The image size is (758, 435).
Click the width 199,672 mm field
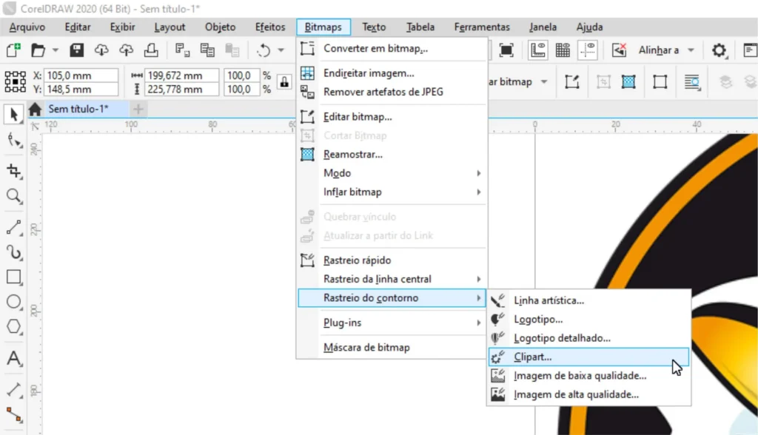[x=181, y=75]
